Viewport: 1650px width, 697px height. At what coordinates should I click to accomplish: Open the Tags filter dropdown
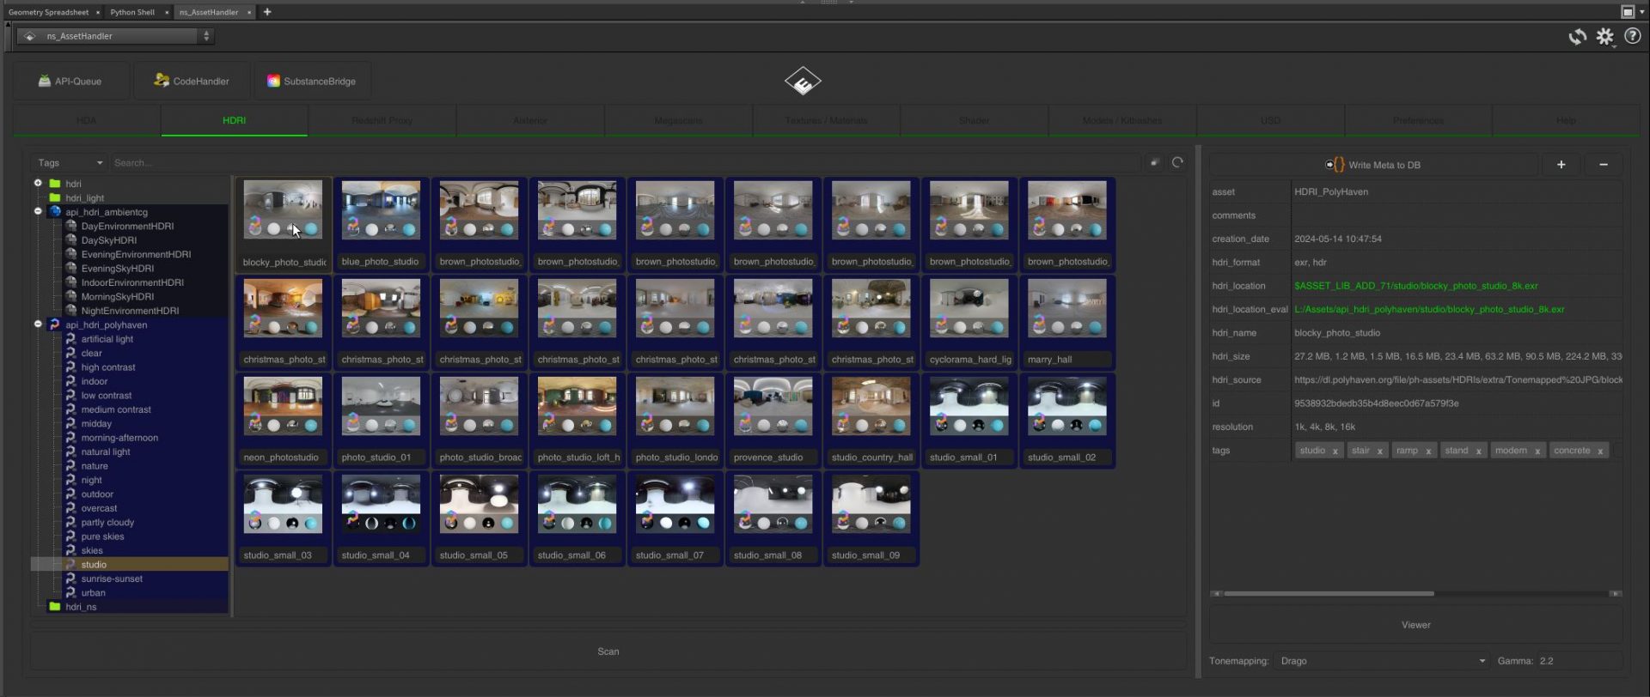[70, 163]
